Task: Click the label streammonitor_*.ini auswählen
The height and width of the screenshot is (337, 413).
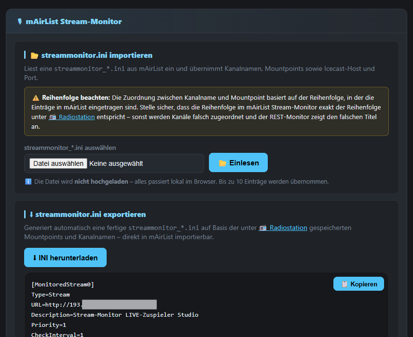Action: pyautogui.click(x=70, y=148)
